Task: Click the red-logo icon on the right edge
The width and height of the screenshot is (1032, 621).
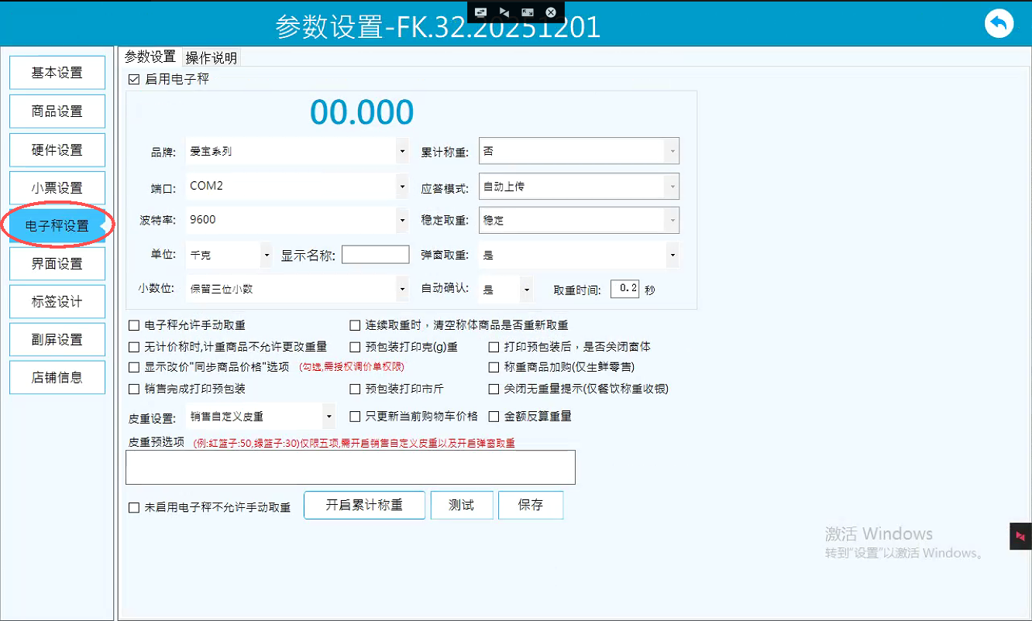Action: point(1020,536)
